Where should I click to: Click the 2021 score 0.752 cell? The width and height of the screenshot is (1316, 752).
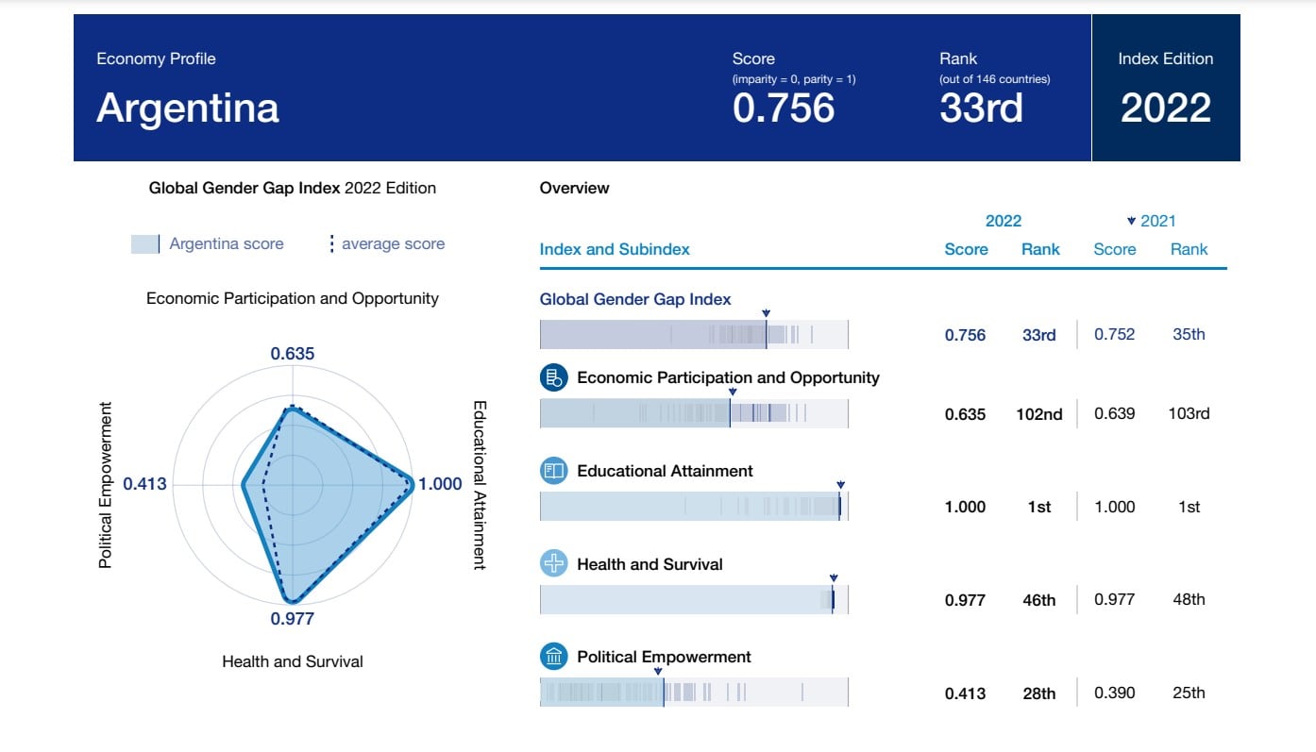(x=1114, y=334)
